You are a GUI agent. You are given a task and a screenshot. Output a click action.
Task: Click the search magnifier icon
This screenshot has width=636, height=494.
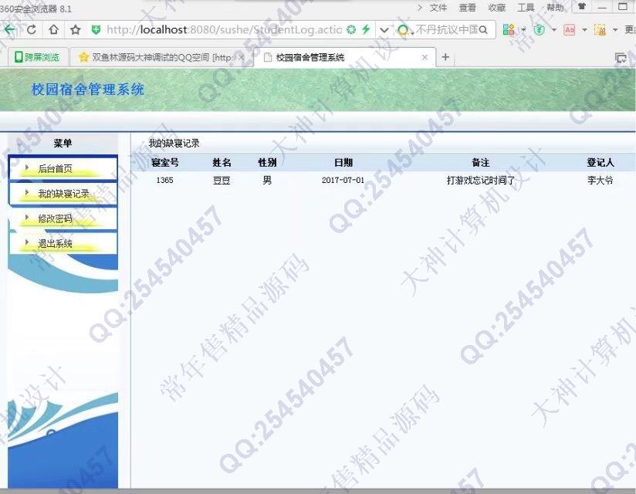[482, 29]
